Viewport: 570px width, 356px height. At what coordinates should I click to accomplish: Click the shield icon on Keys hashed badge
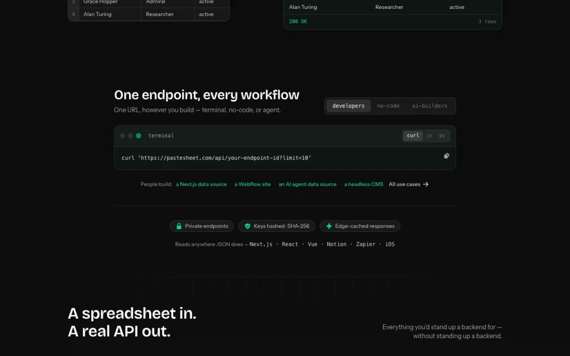(x=248, y=226)
